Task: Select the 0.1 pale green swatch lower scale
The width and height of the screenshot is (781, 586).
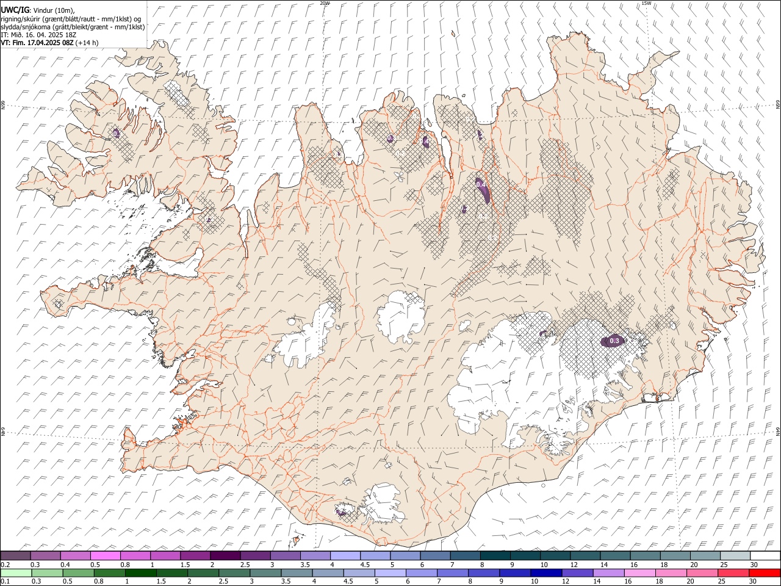Action: click(x=16, y=573)
